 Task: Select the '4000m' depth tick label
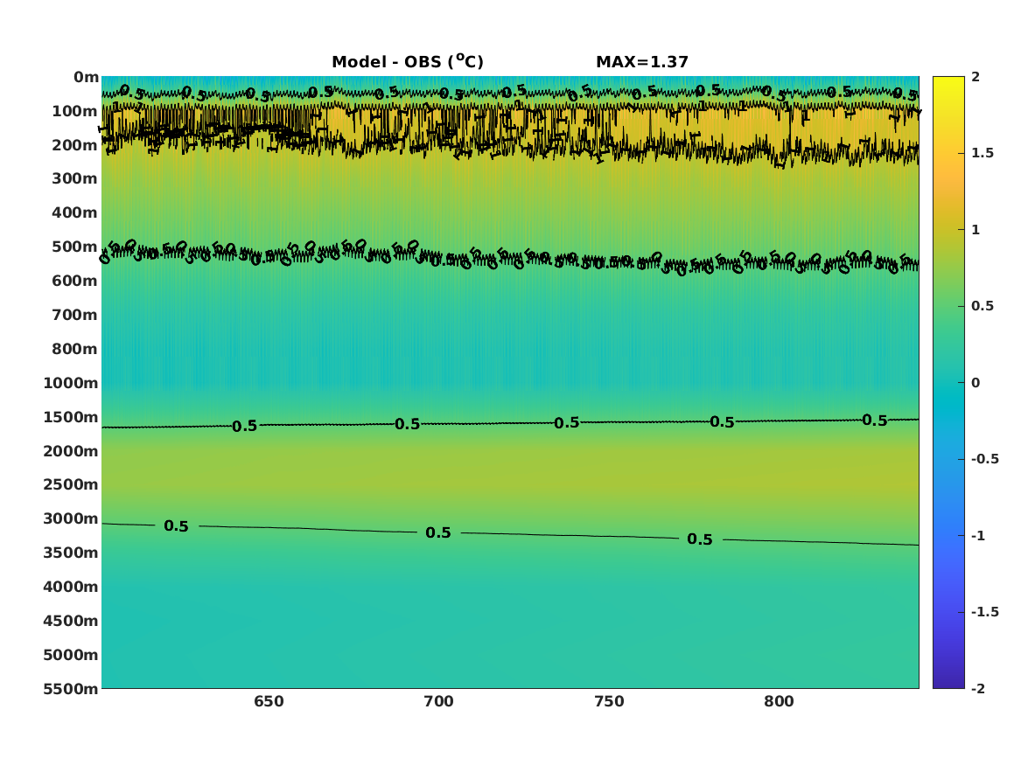pos(70,587)
